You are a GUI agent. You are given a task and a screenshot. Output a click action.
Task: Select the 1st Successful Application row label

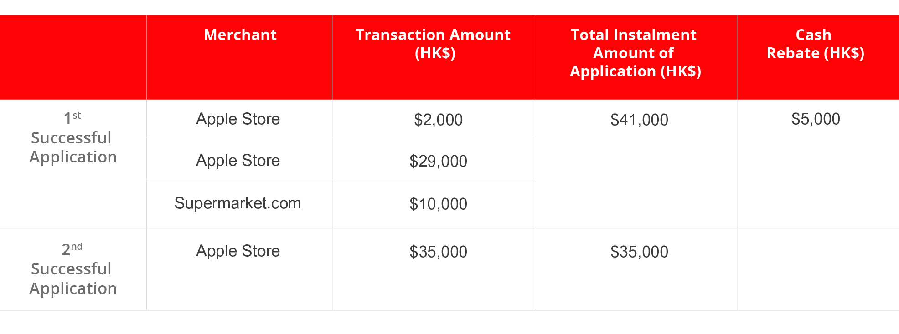[x=73, y=138]
